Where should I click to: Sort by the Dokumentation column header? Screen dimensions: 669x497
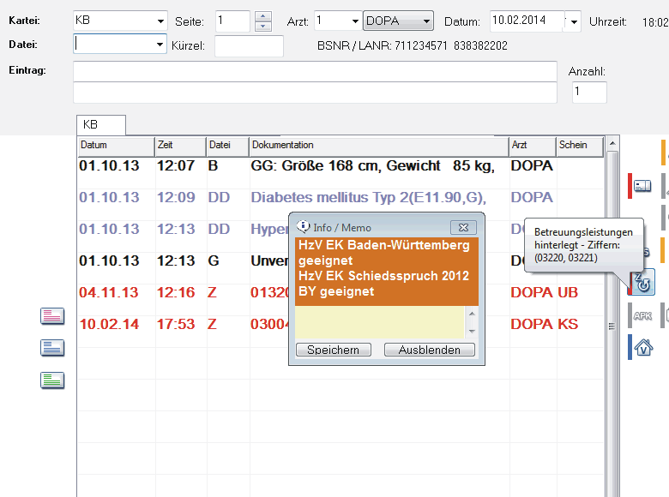377,146
